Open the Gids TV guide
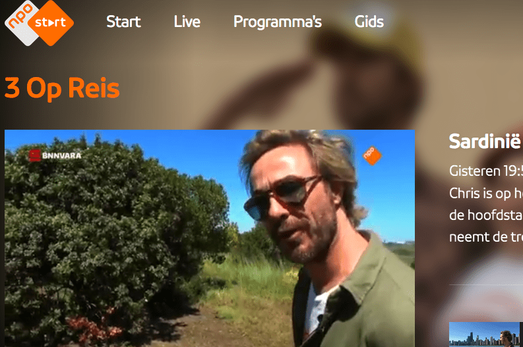This screenshot has height=347, width=523. (369, 22)
